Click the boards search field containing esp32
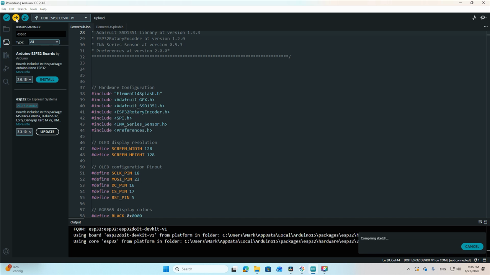This screenshot has height=275, width=490. [x=41, y=34]
